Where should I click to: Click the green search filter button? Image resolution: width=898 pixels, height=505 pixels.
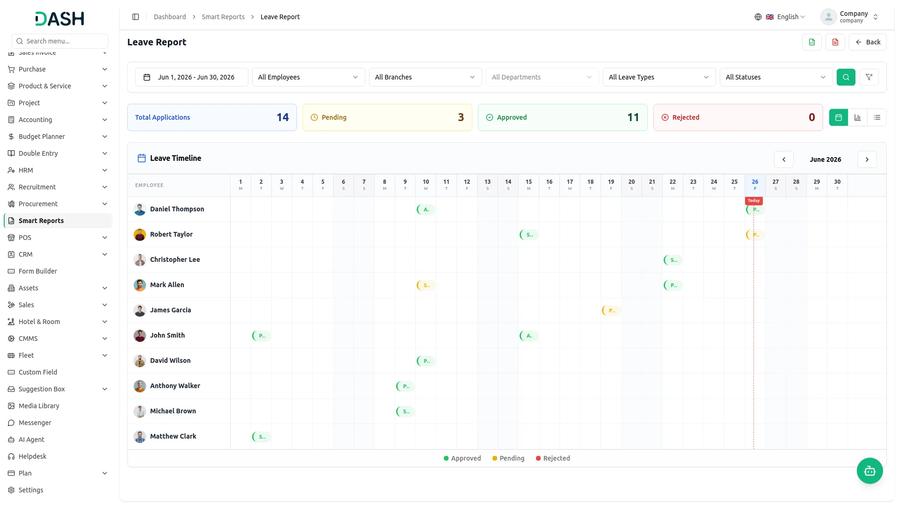click(x=846, y=77)
